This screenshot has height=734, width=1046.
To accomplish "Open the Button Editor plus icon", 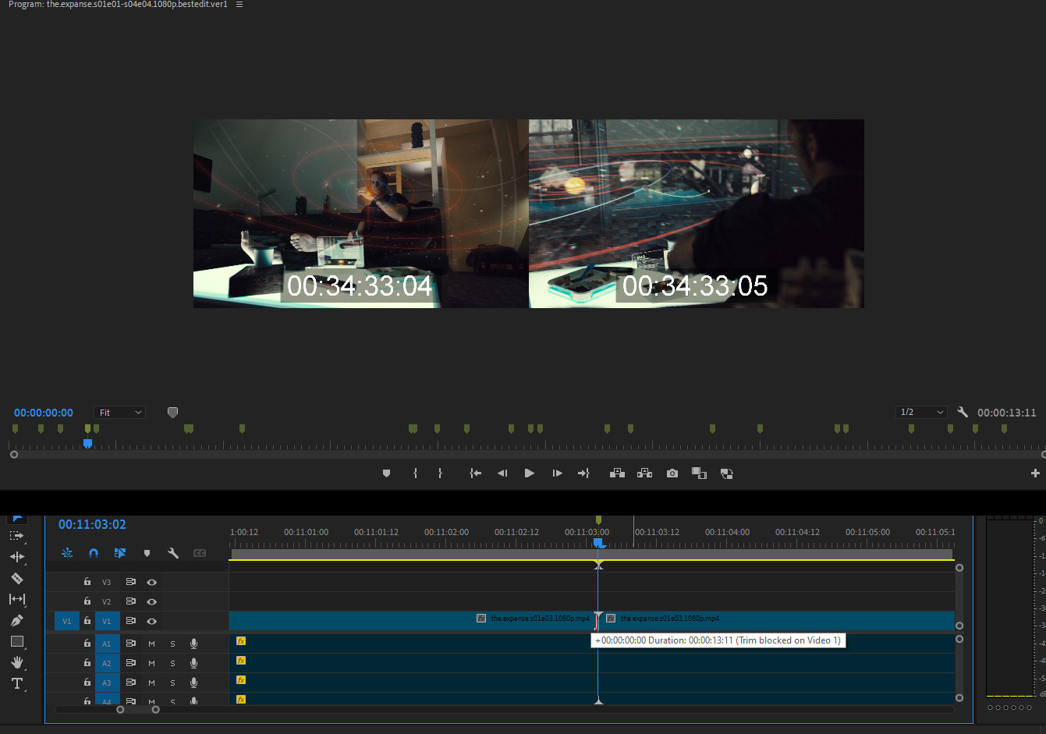I will (x=1035, y=473).
